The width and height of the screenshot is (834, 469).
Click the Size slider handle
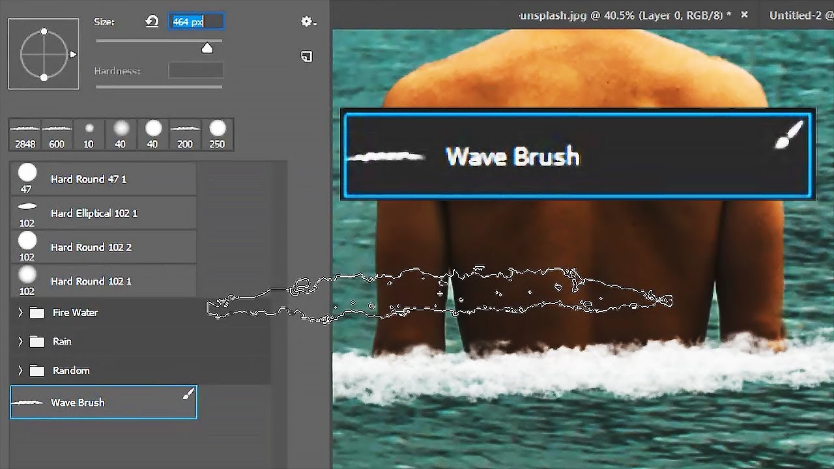click(x=207, y=48)
